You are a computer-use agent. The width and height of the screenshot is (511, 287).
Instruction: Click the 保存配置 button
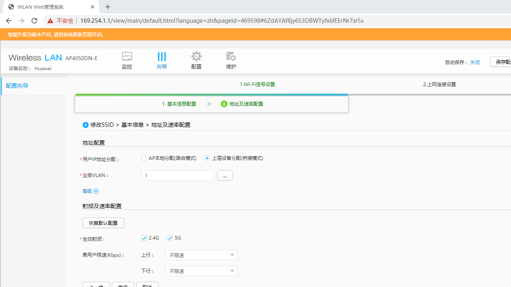pos(501,62)
